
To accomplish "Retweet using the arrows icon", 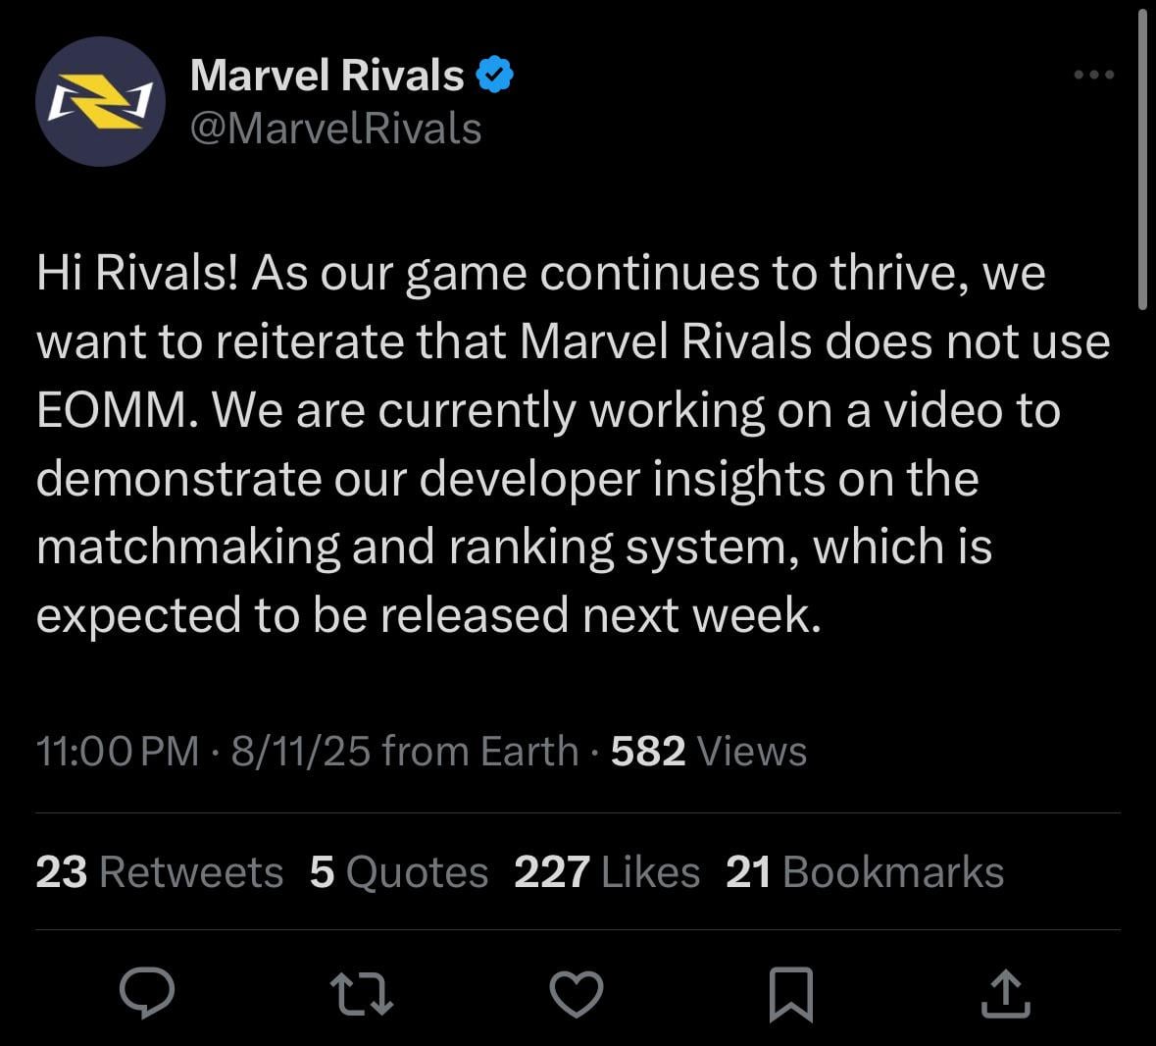I will 361,994.
